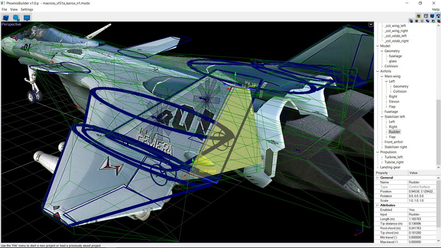Image resolution: width=441 pixels, height=248 pixels.
Task: Select the fuselage geometry item
Action: (395, 56)
